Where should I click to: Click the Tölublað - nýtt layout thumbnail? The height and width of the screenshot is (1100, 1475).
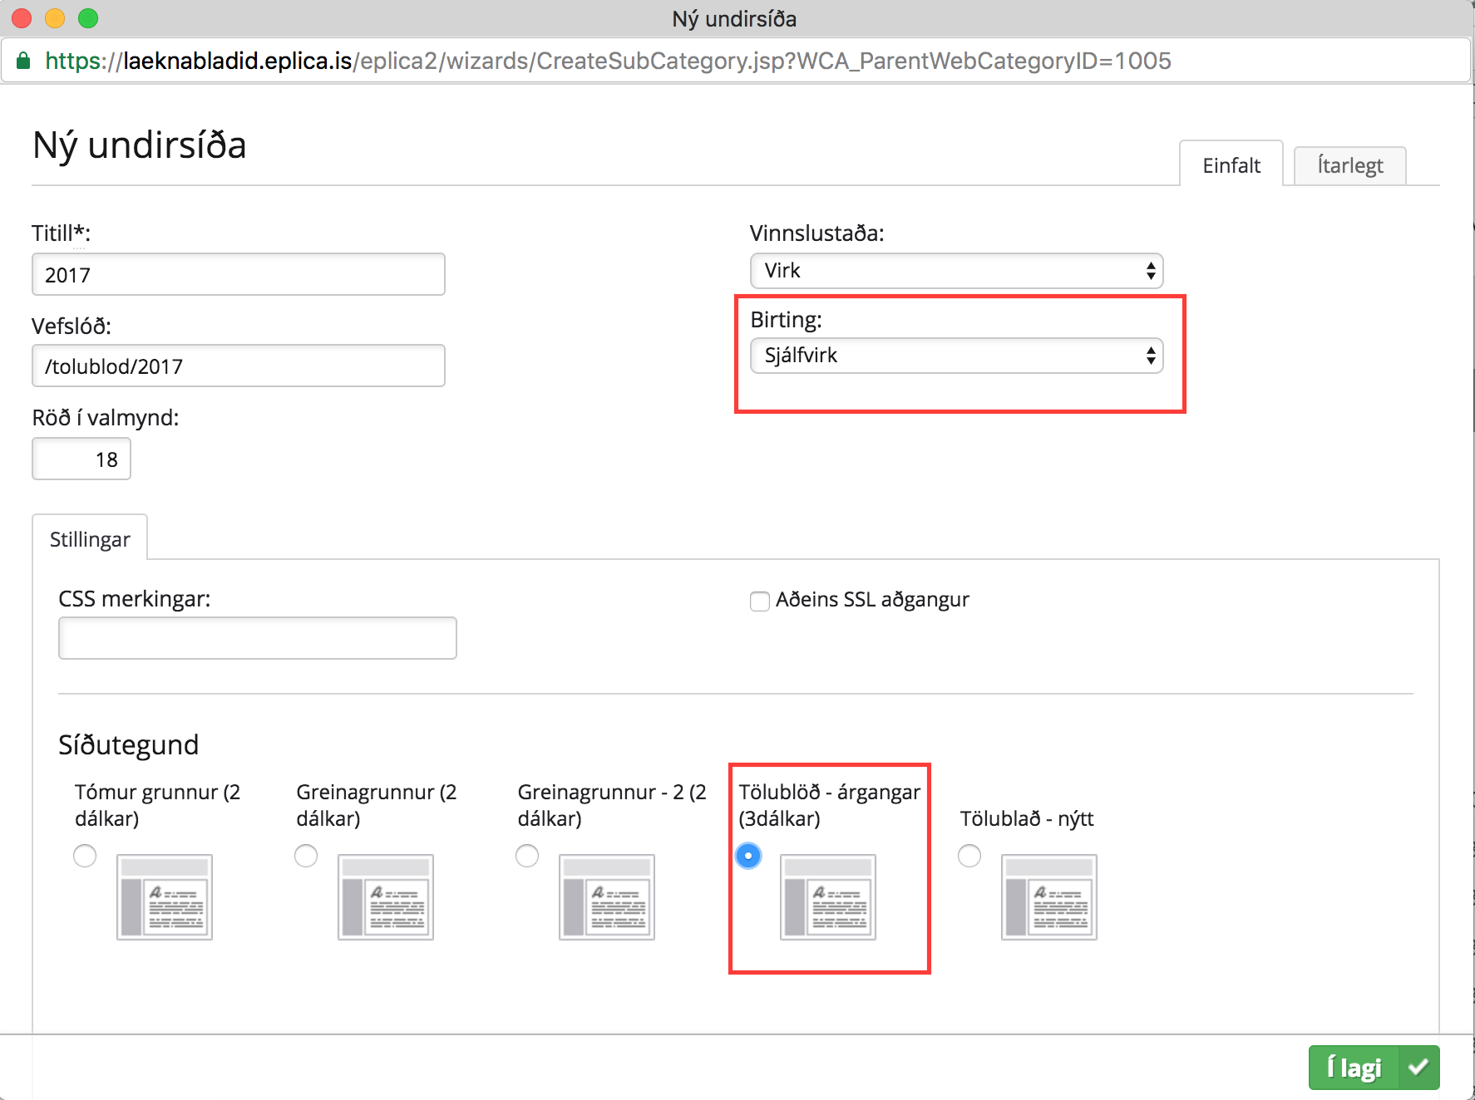pyautogui.click(x=1049, y=896)
